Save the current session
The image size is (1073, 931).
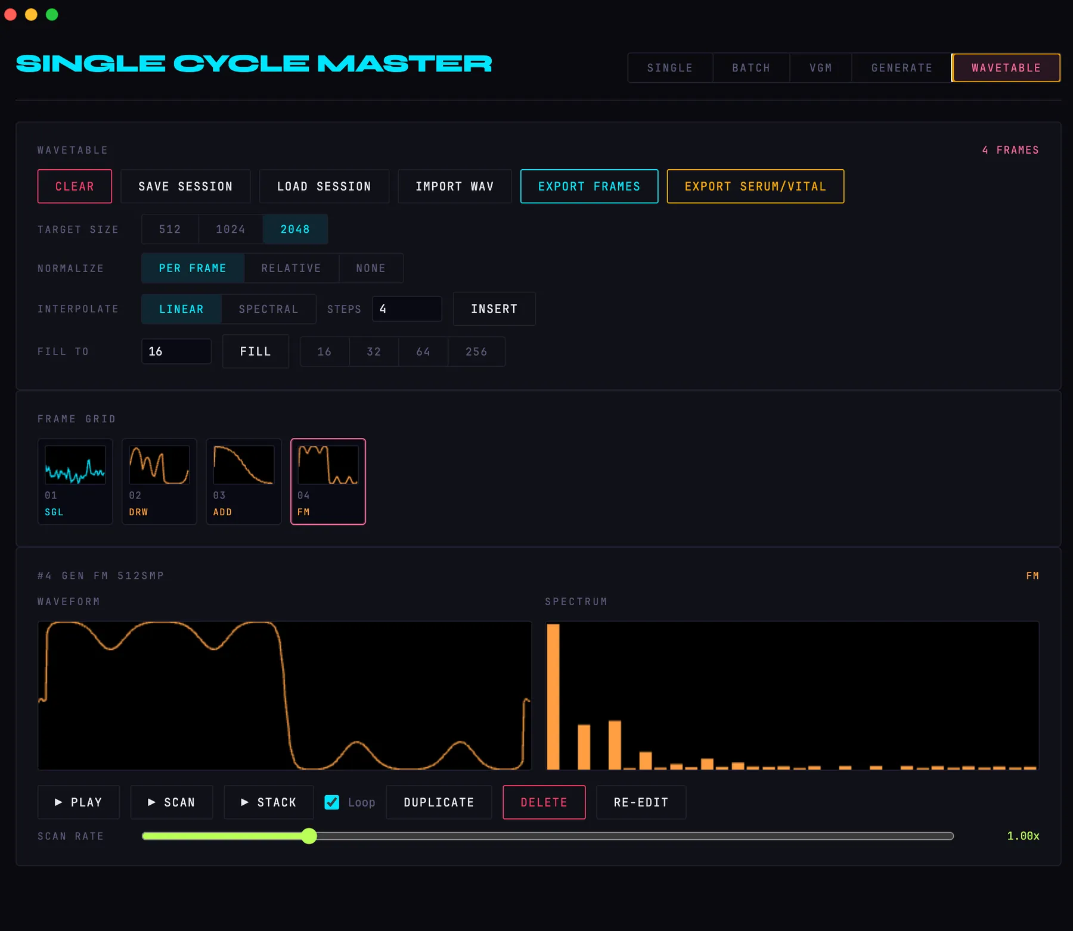(x=185, y=186)
